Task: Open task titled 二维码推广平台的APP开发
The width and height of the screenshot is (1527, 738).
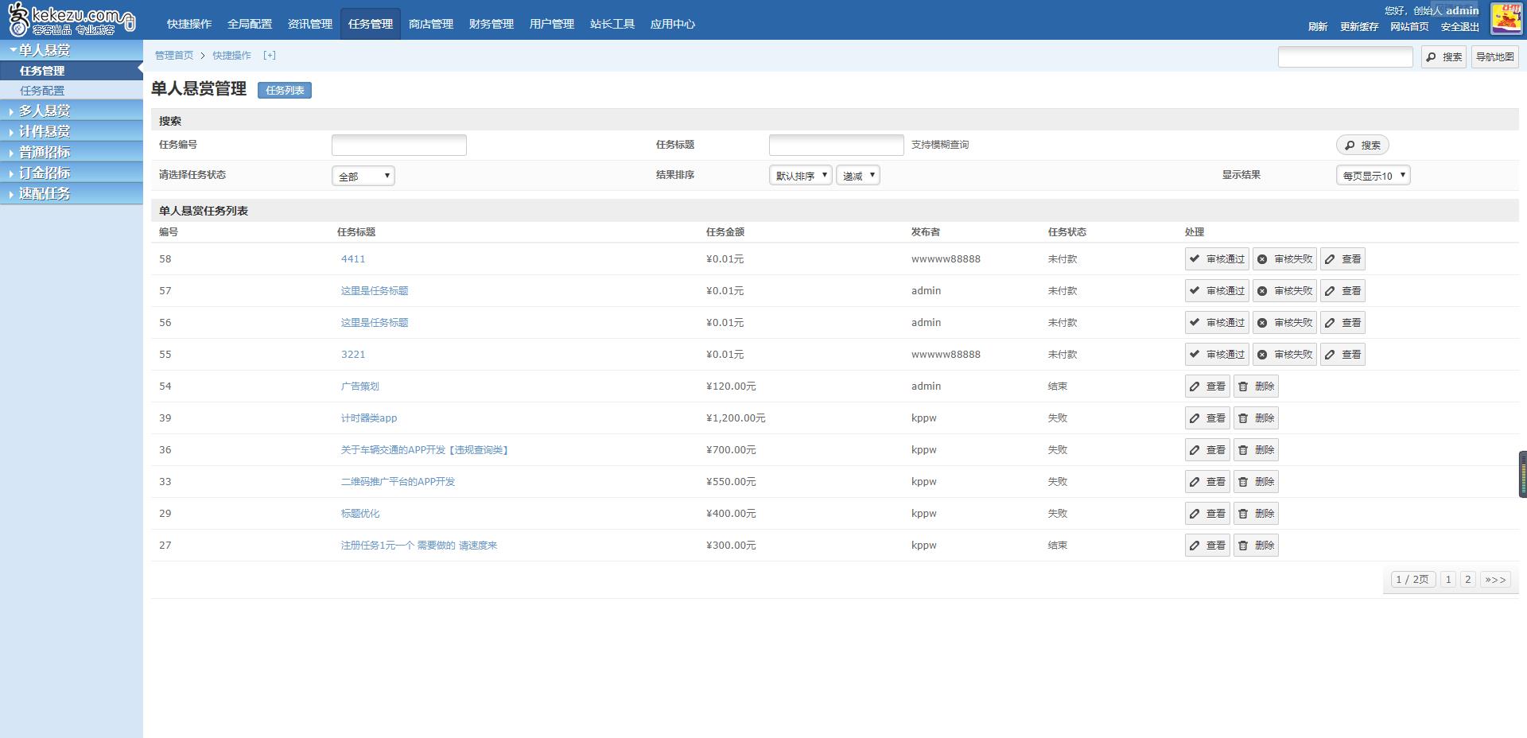Action: pos(398,481)
